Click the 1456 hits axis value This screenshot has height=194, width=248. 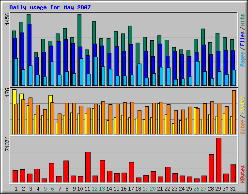click(7, 19)
